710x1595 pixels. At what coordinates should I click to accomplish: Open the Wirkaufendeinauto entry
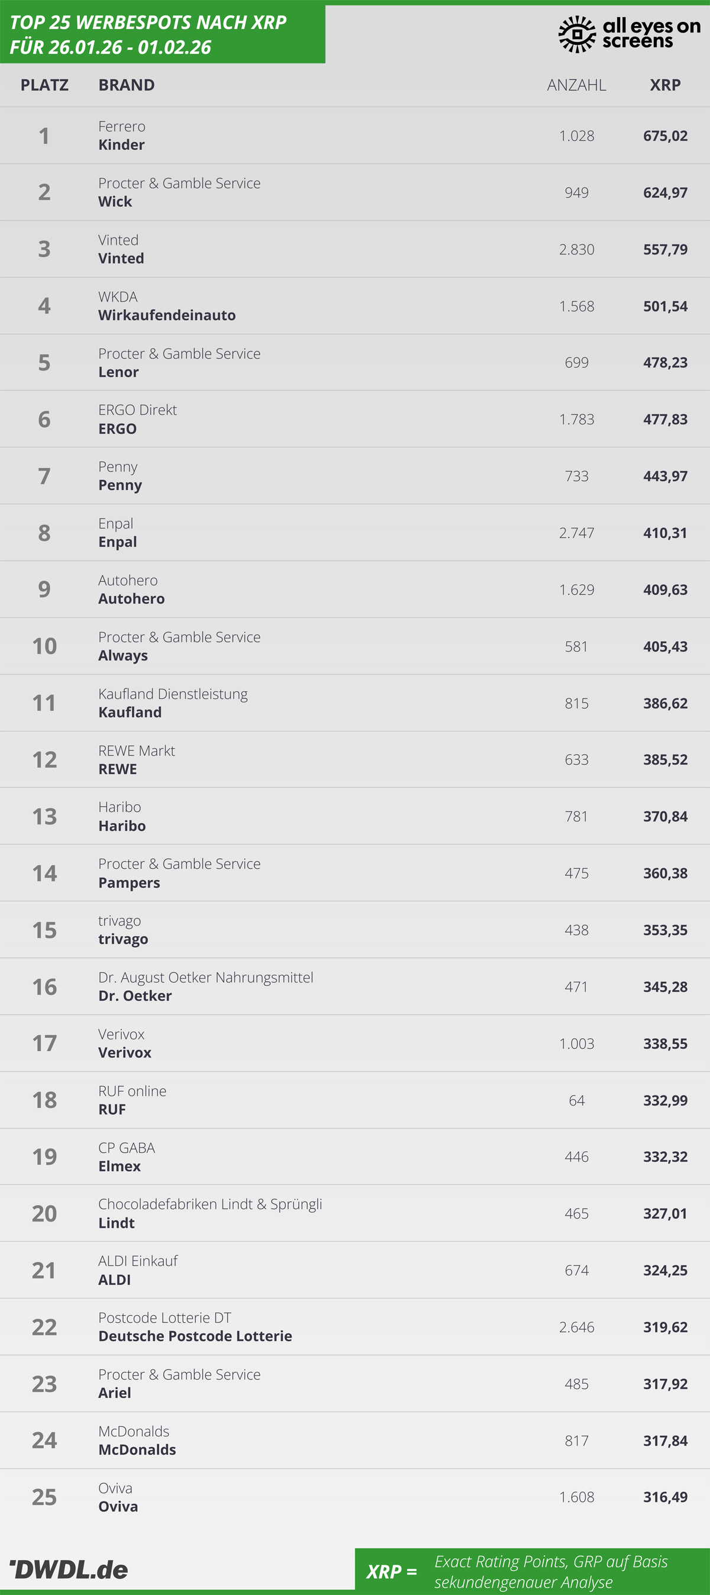pyautogui.click(x=167, y=315)
